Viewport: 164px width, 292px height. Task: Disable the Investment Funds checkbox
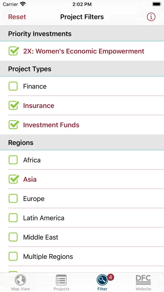14,125
